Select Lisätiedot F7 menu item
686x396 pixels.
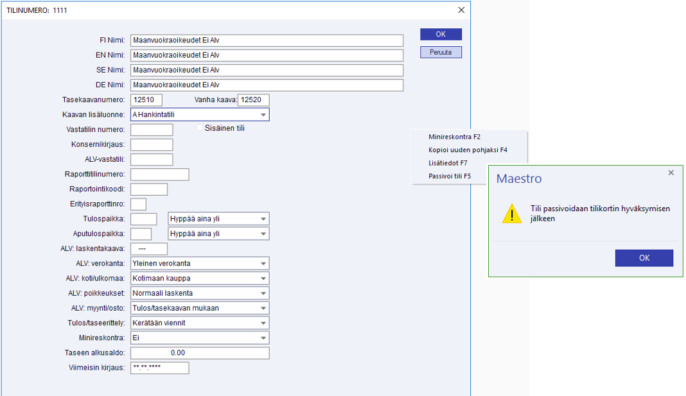point(448,163)
